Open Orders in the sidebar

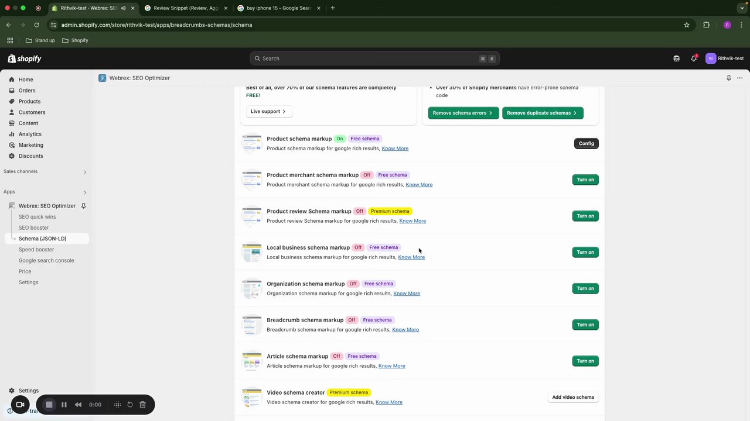[27, 91]
